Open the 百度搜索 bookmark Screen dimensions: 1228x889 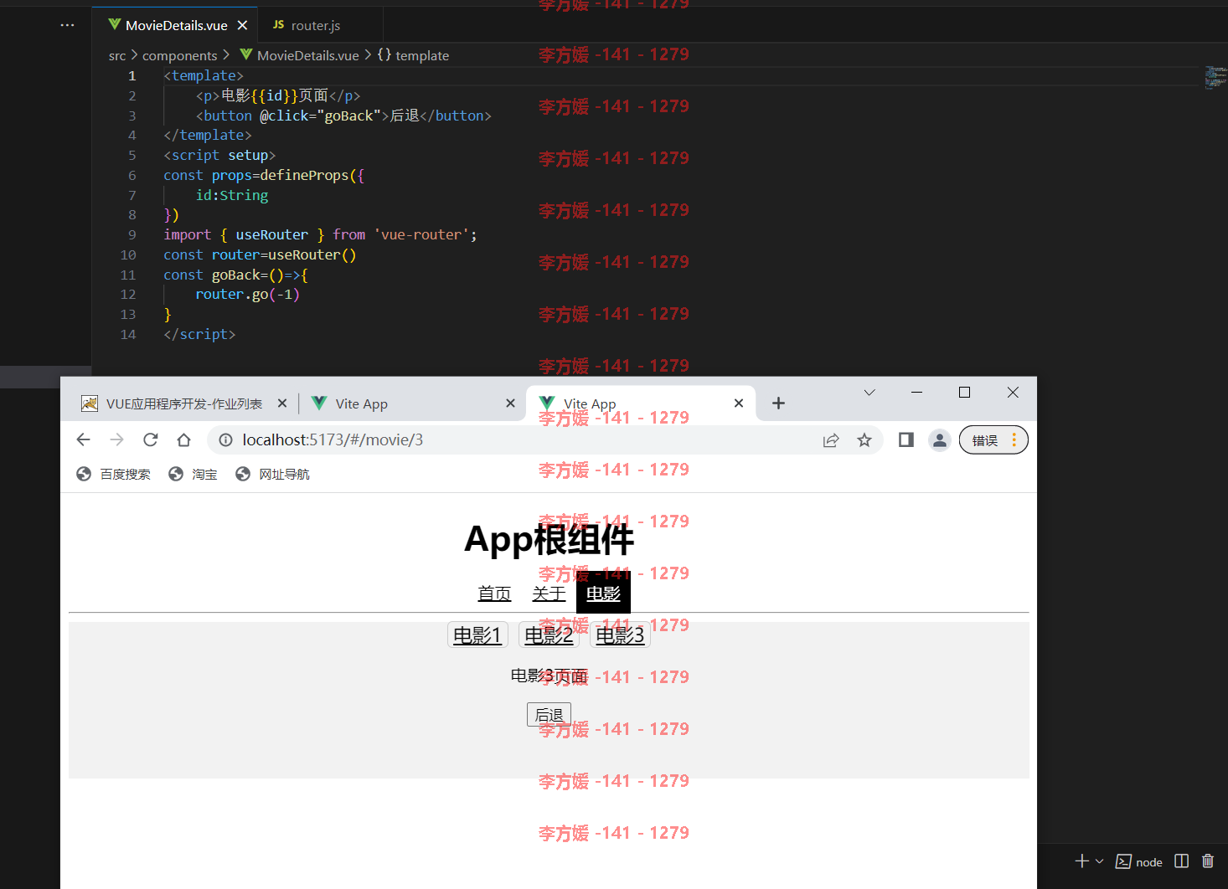coord(113,475)
